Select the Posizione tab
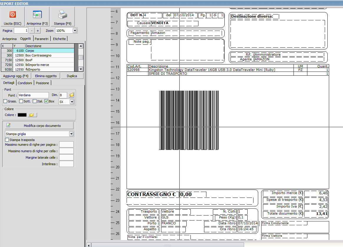 pos(42,83)
